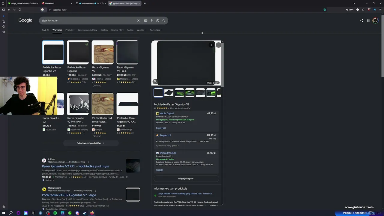Select the Grafika search tab
Viewport: 384px width, 216px height.
click(x=104, y=30)
